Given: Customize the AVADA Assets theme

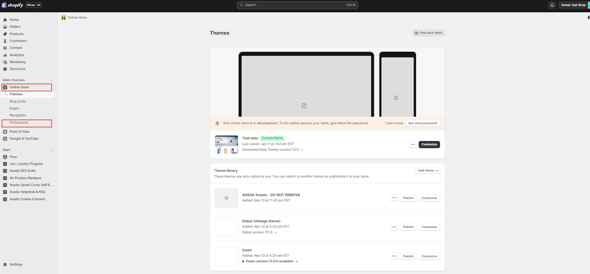Looking at the screenshot, I should click(429, 198).
